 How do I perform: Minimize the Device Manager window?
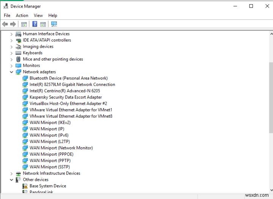pos(235,6)
